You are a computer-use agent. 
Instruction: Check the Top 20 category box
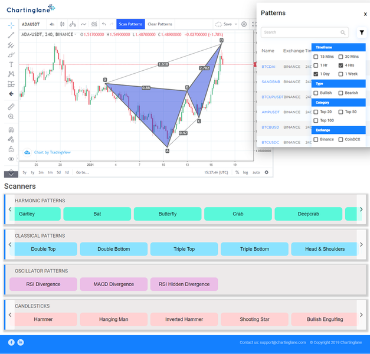(x=316, y=112)
